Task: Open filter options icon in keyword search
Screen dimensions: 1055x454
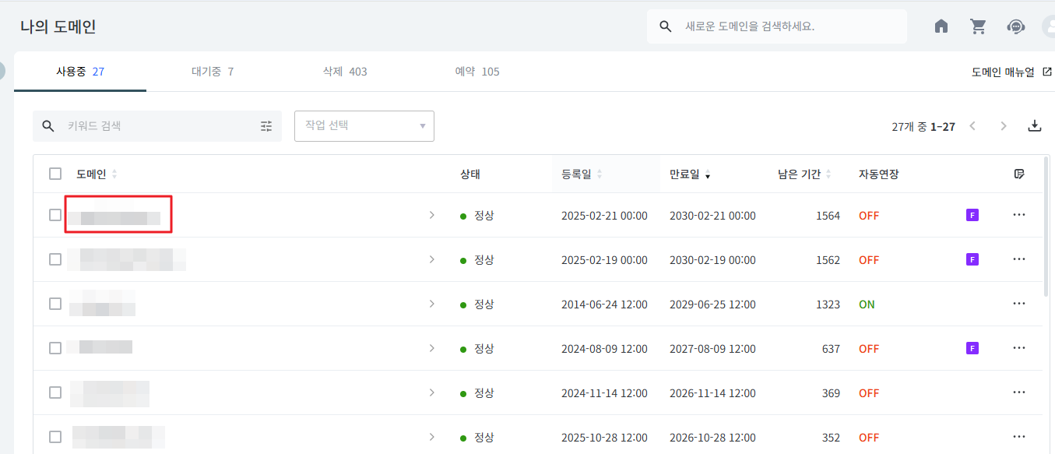Action: tap(266, 126)
